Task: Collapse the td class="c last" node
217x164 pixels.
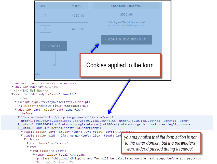Action: tap(31, 151)
